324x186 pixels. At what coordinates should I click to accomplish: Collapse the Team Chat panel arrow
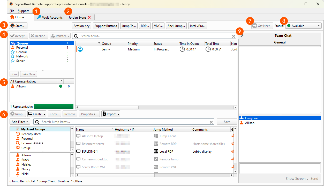point(242,35)
